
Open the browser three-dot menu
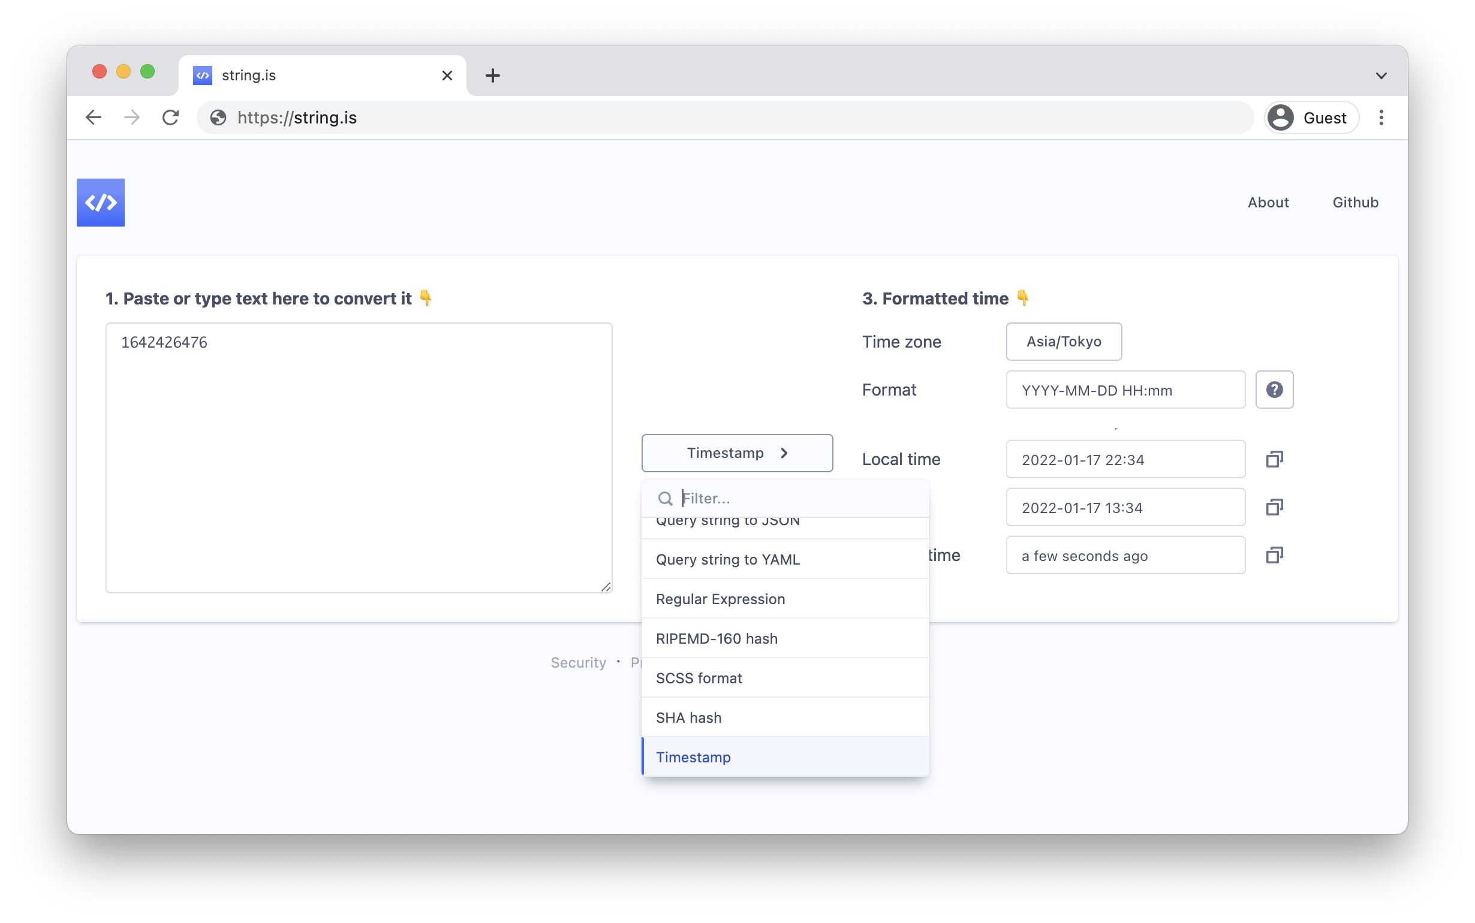click(x=1381, y=117)
